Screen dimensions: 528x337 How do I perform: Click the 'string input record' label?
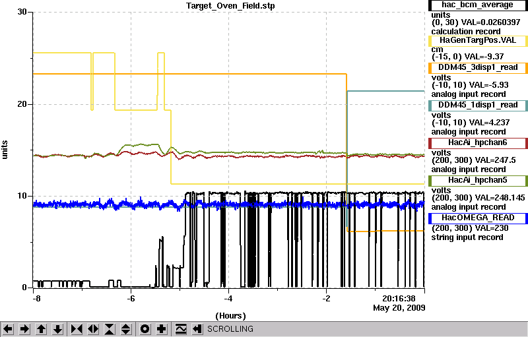coord(467,237)
